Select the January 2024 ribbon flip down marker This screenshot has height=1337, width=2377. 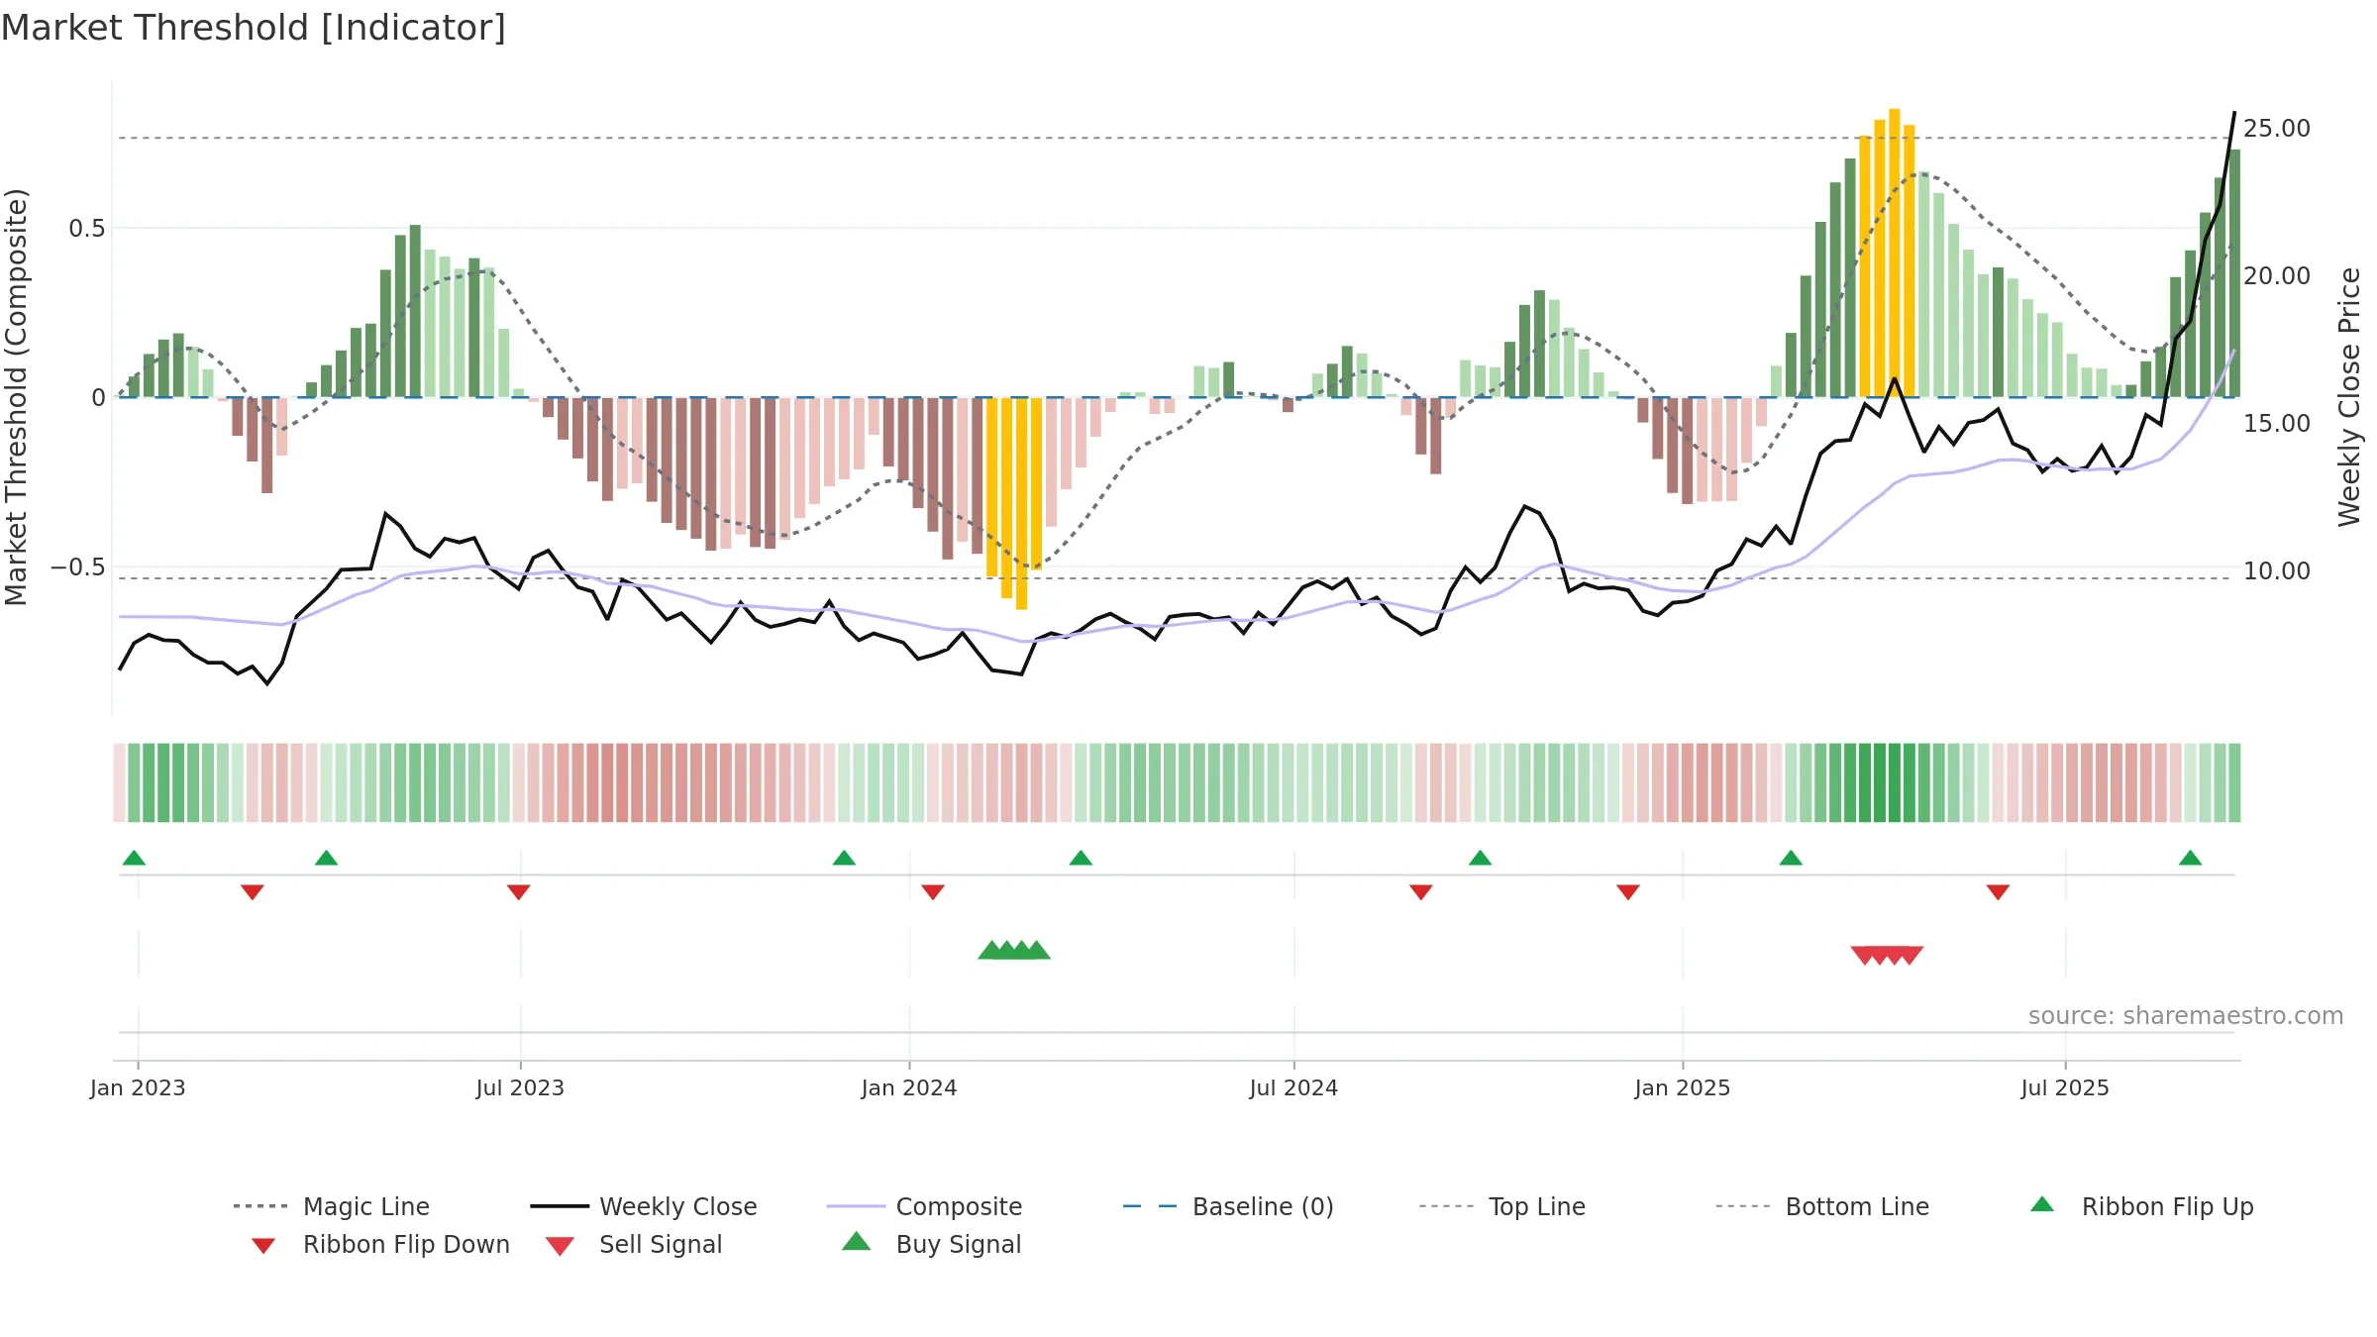point(933,892)
